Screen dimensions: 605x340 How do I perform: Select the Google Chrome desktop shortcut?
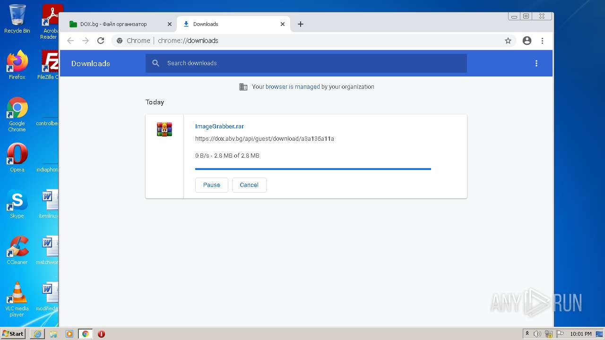click(17, 114)
